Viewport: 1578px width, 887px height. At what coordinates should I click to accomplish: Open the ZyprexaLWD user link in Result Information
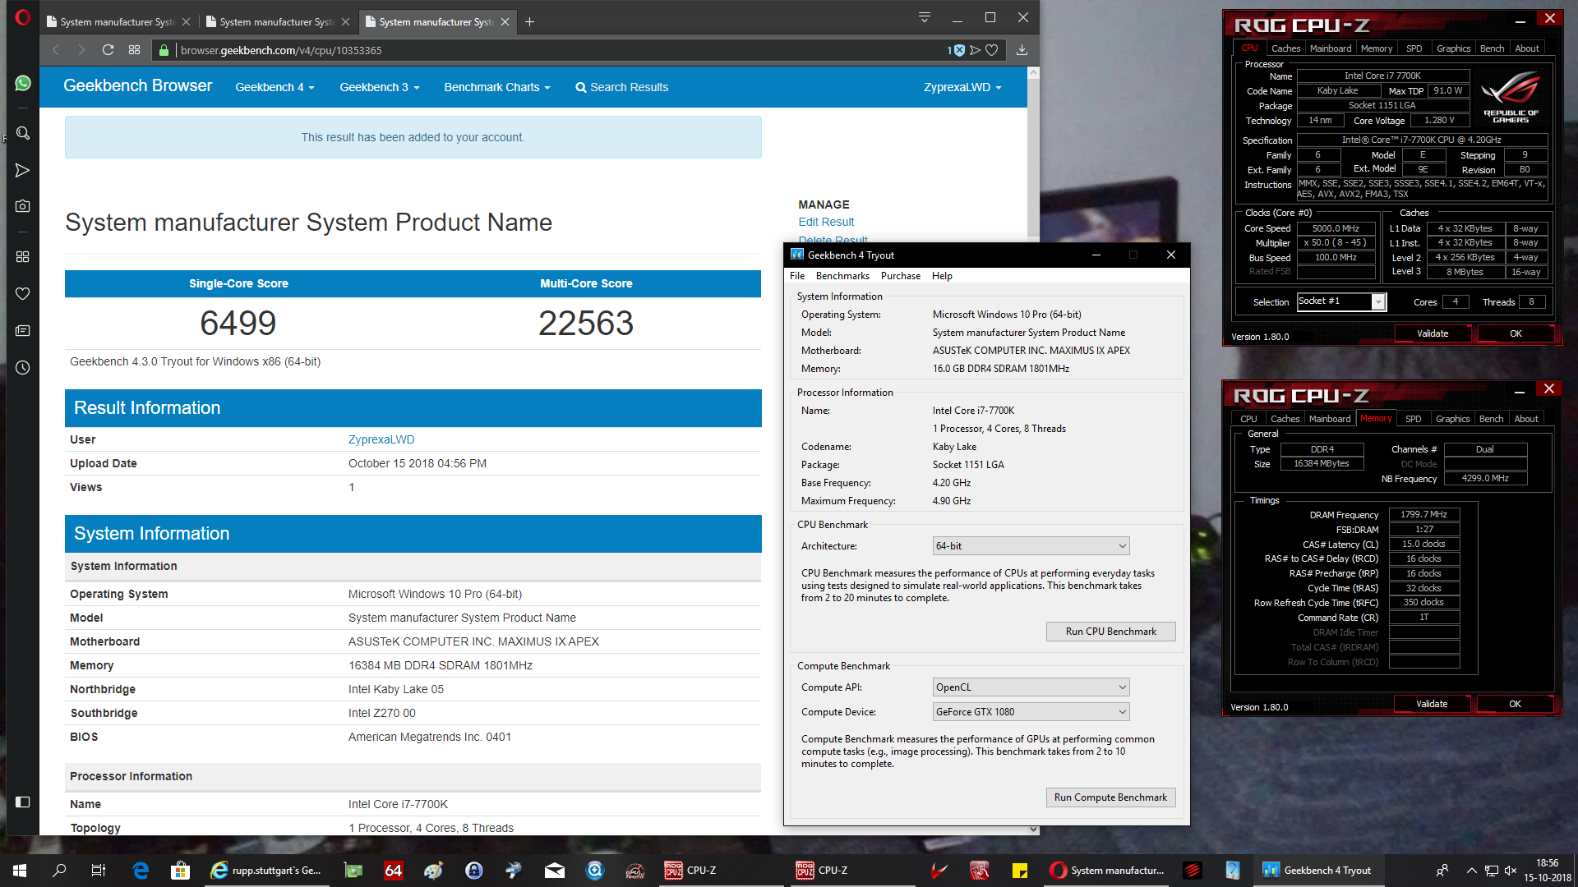click(x=381, y=439)
